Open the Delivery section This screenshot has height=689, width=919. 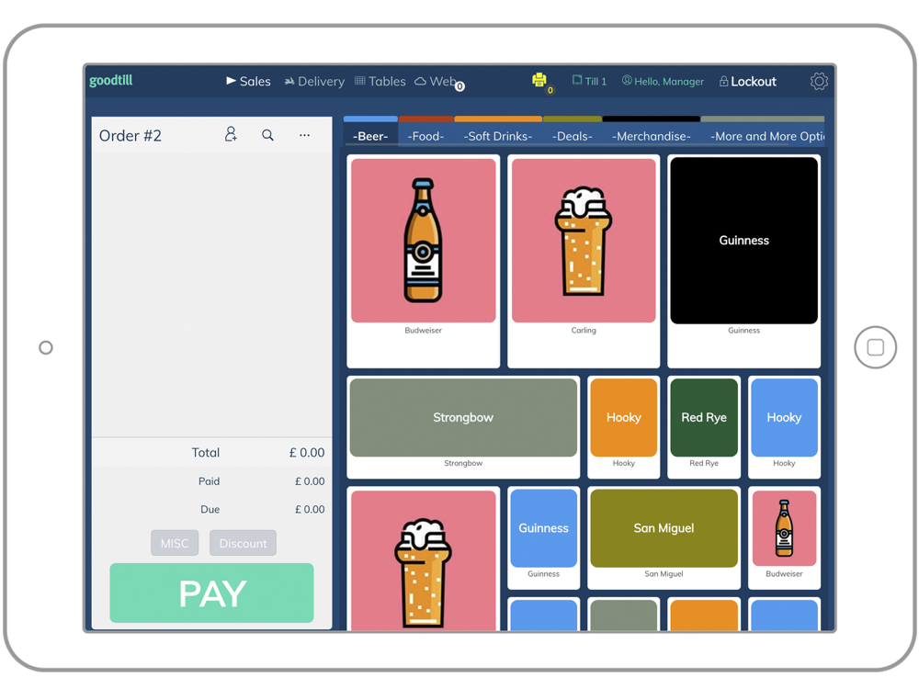(314, 82)
